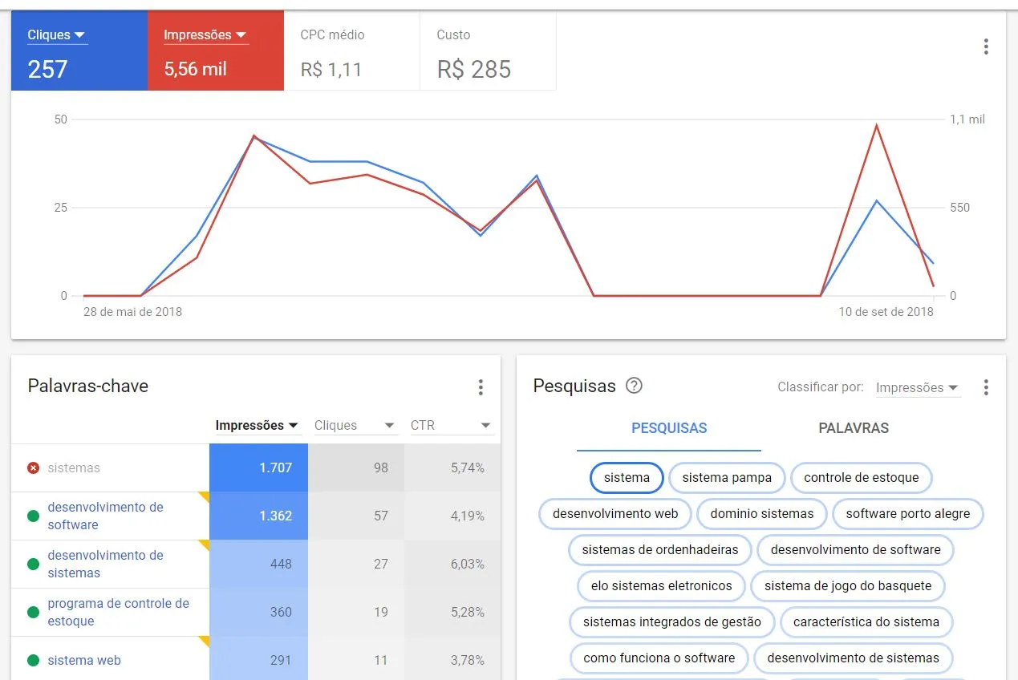Click the 10 de set de 2018 date label
The image size is (1018, 680).
(x=886, y=311)
